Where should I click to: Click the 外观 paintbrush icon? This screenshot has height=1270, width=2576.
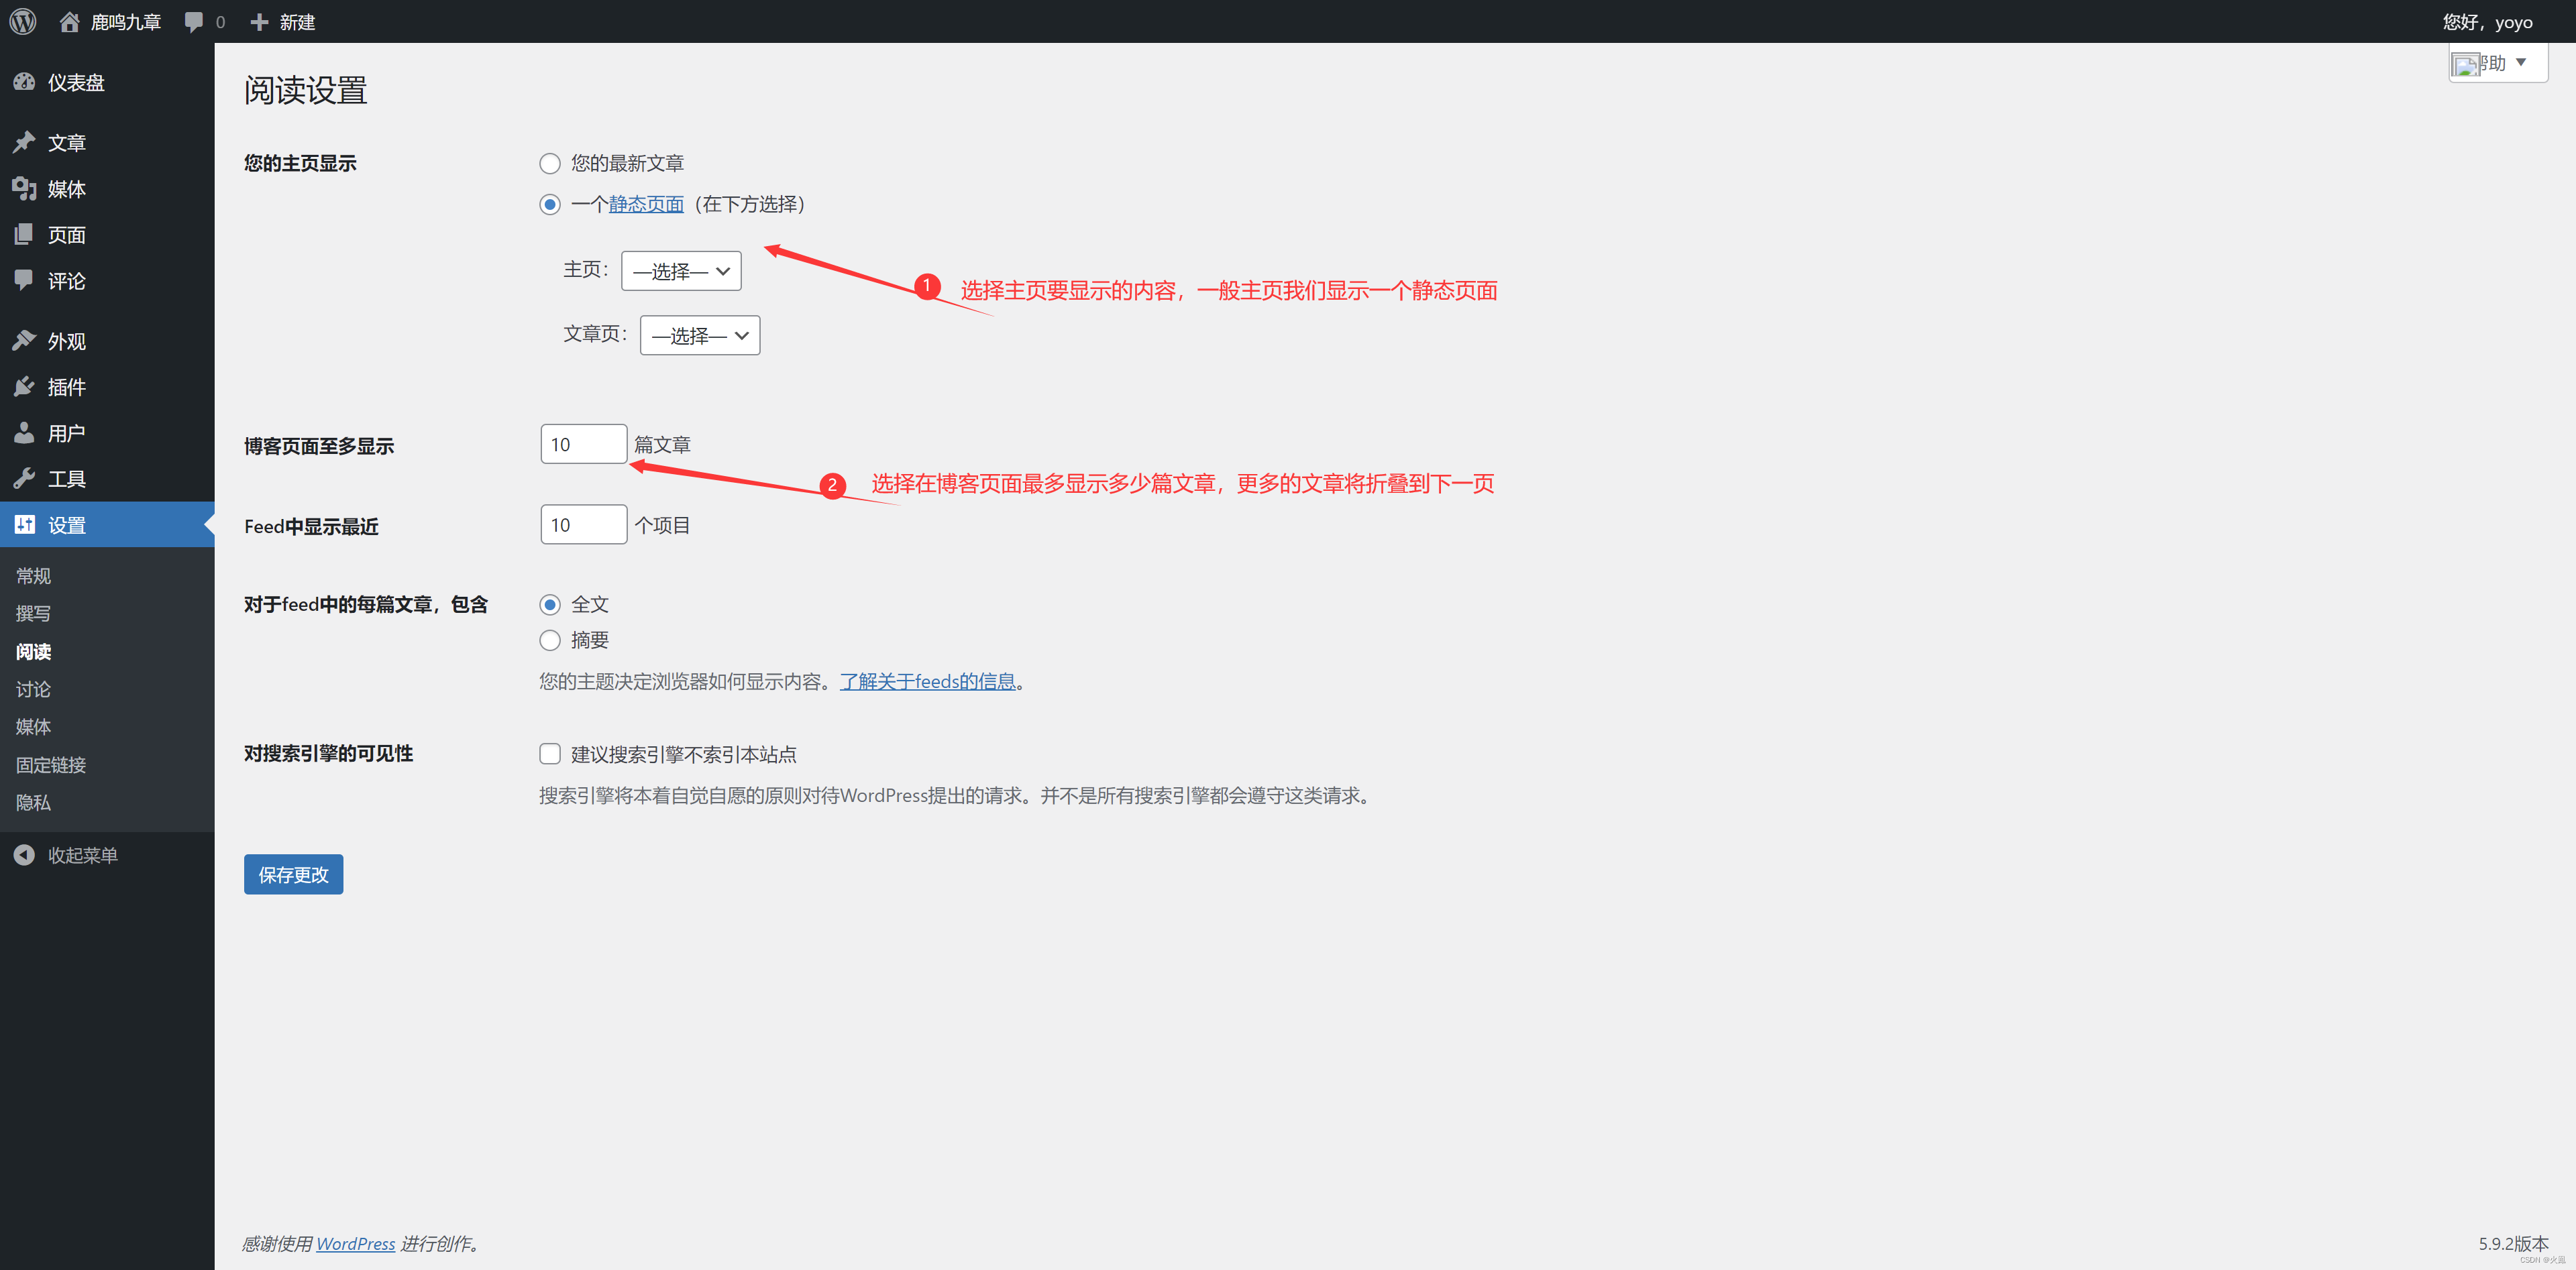point(24,341)
